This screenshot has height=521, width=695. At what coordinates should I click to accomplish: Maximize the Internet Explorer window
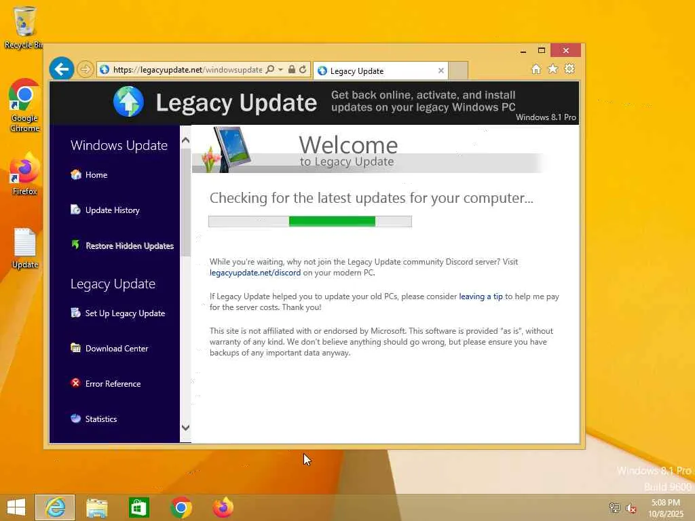(541, 50)
